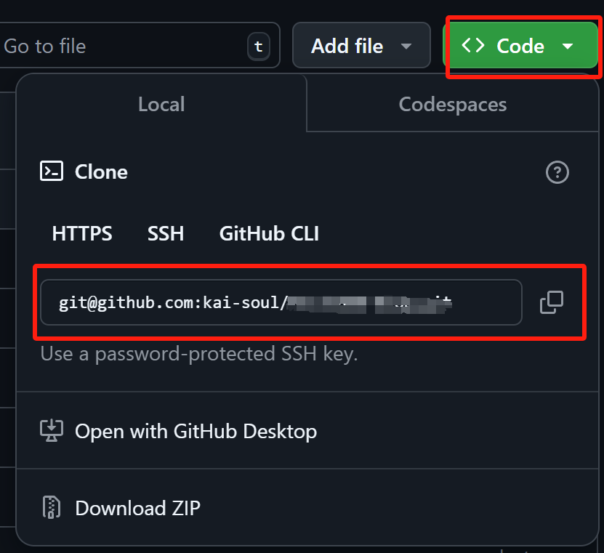Switch to the Local tab
Screen dimensions: 604x553
pos(161,104)
